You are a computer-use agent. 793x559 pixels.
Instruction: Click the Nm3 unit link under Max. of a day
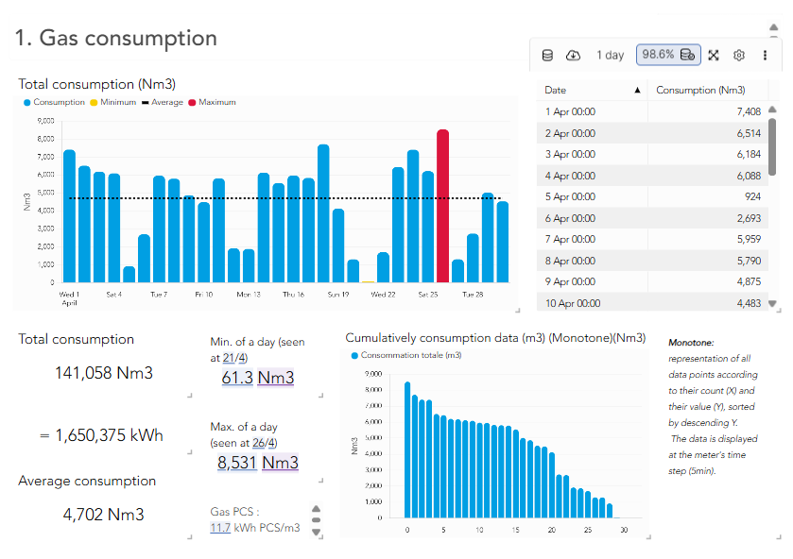click(280, 463)
